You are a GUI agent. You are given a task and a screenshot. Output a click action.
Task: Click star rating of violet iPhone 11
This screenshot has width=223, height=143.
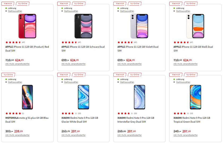[x=125, y=42]
